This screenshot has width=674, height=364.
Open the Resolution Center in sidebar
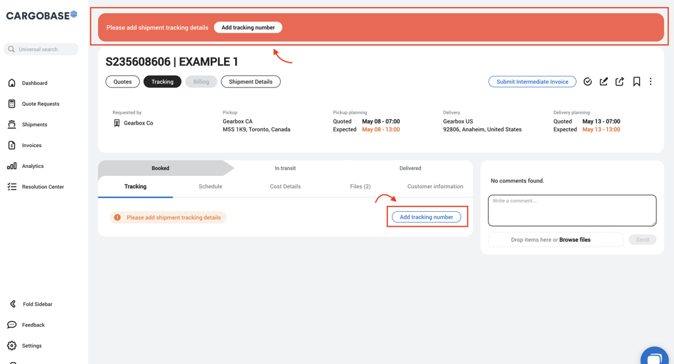(42, 187)
